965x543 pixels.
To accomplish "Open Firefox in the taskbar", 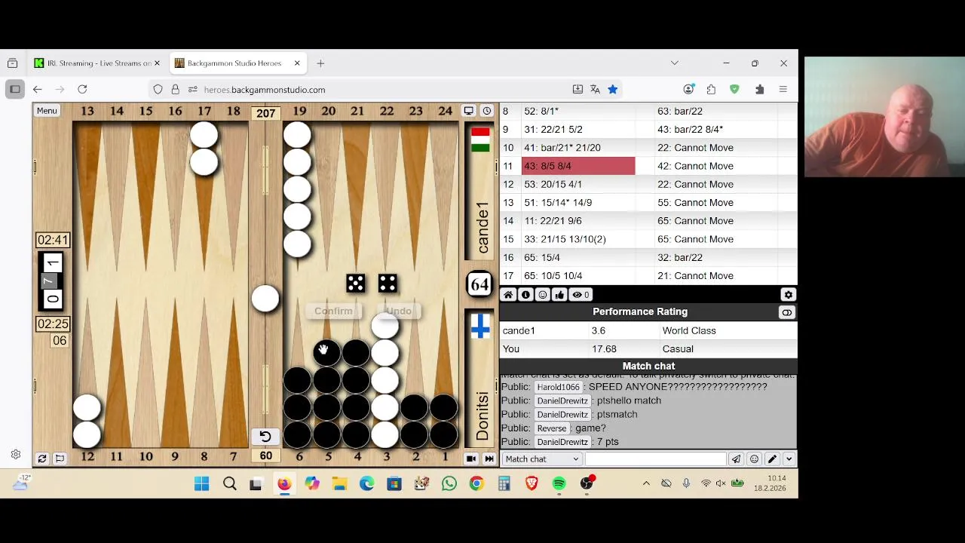I will click(x=283, y=483).
